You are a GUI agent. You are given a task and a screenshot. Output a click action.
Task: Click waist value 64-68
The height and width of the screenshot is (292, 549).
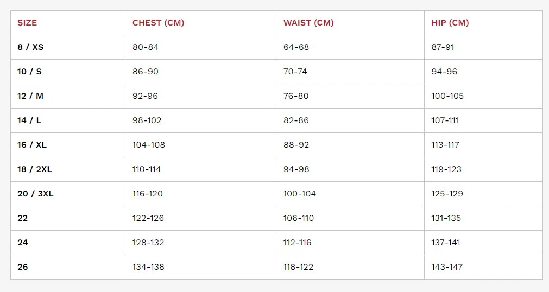point(296,47)
